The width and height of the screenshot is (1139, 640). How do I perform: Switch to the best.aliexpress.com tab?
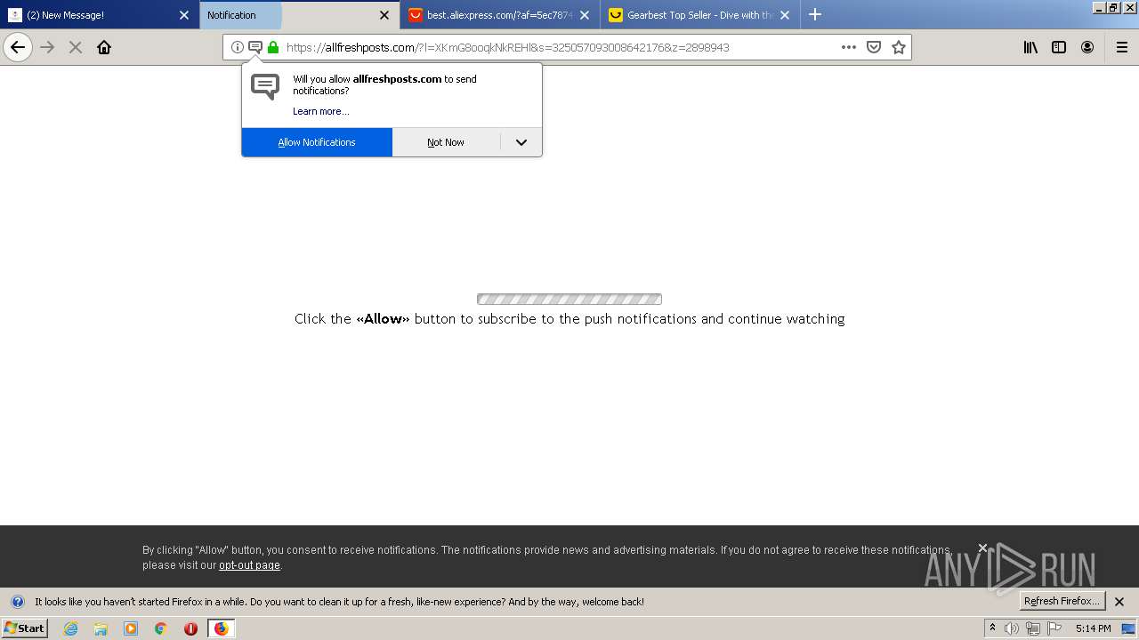(498, 15)
